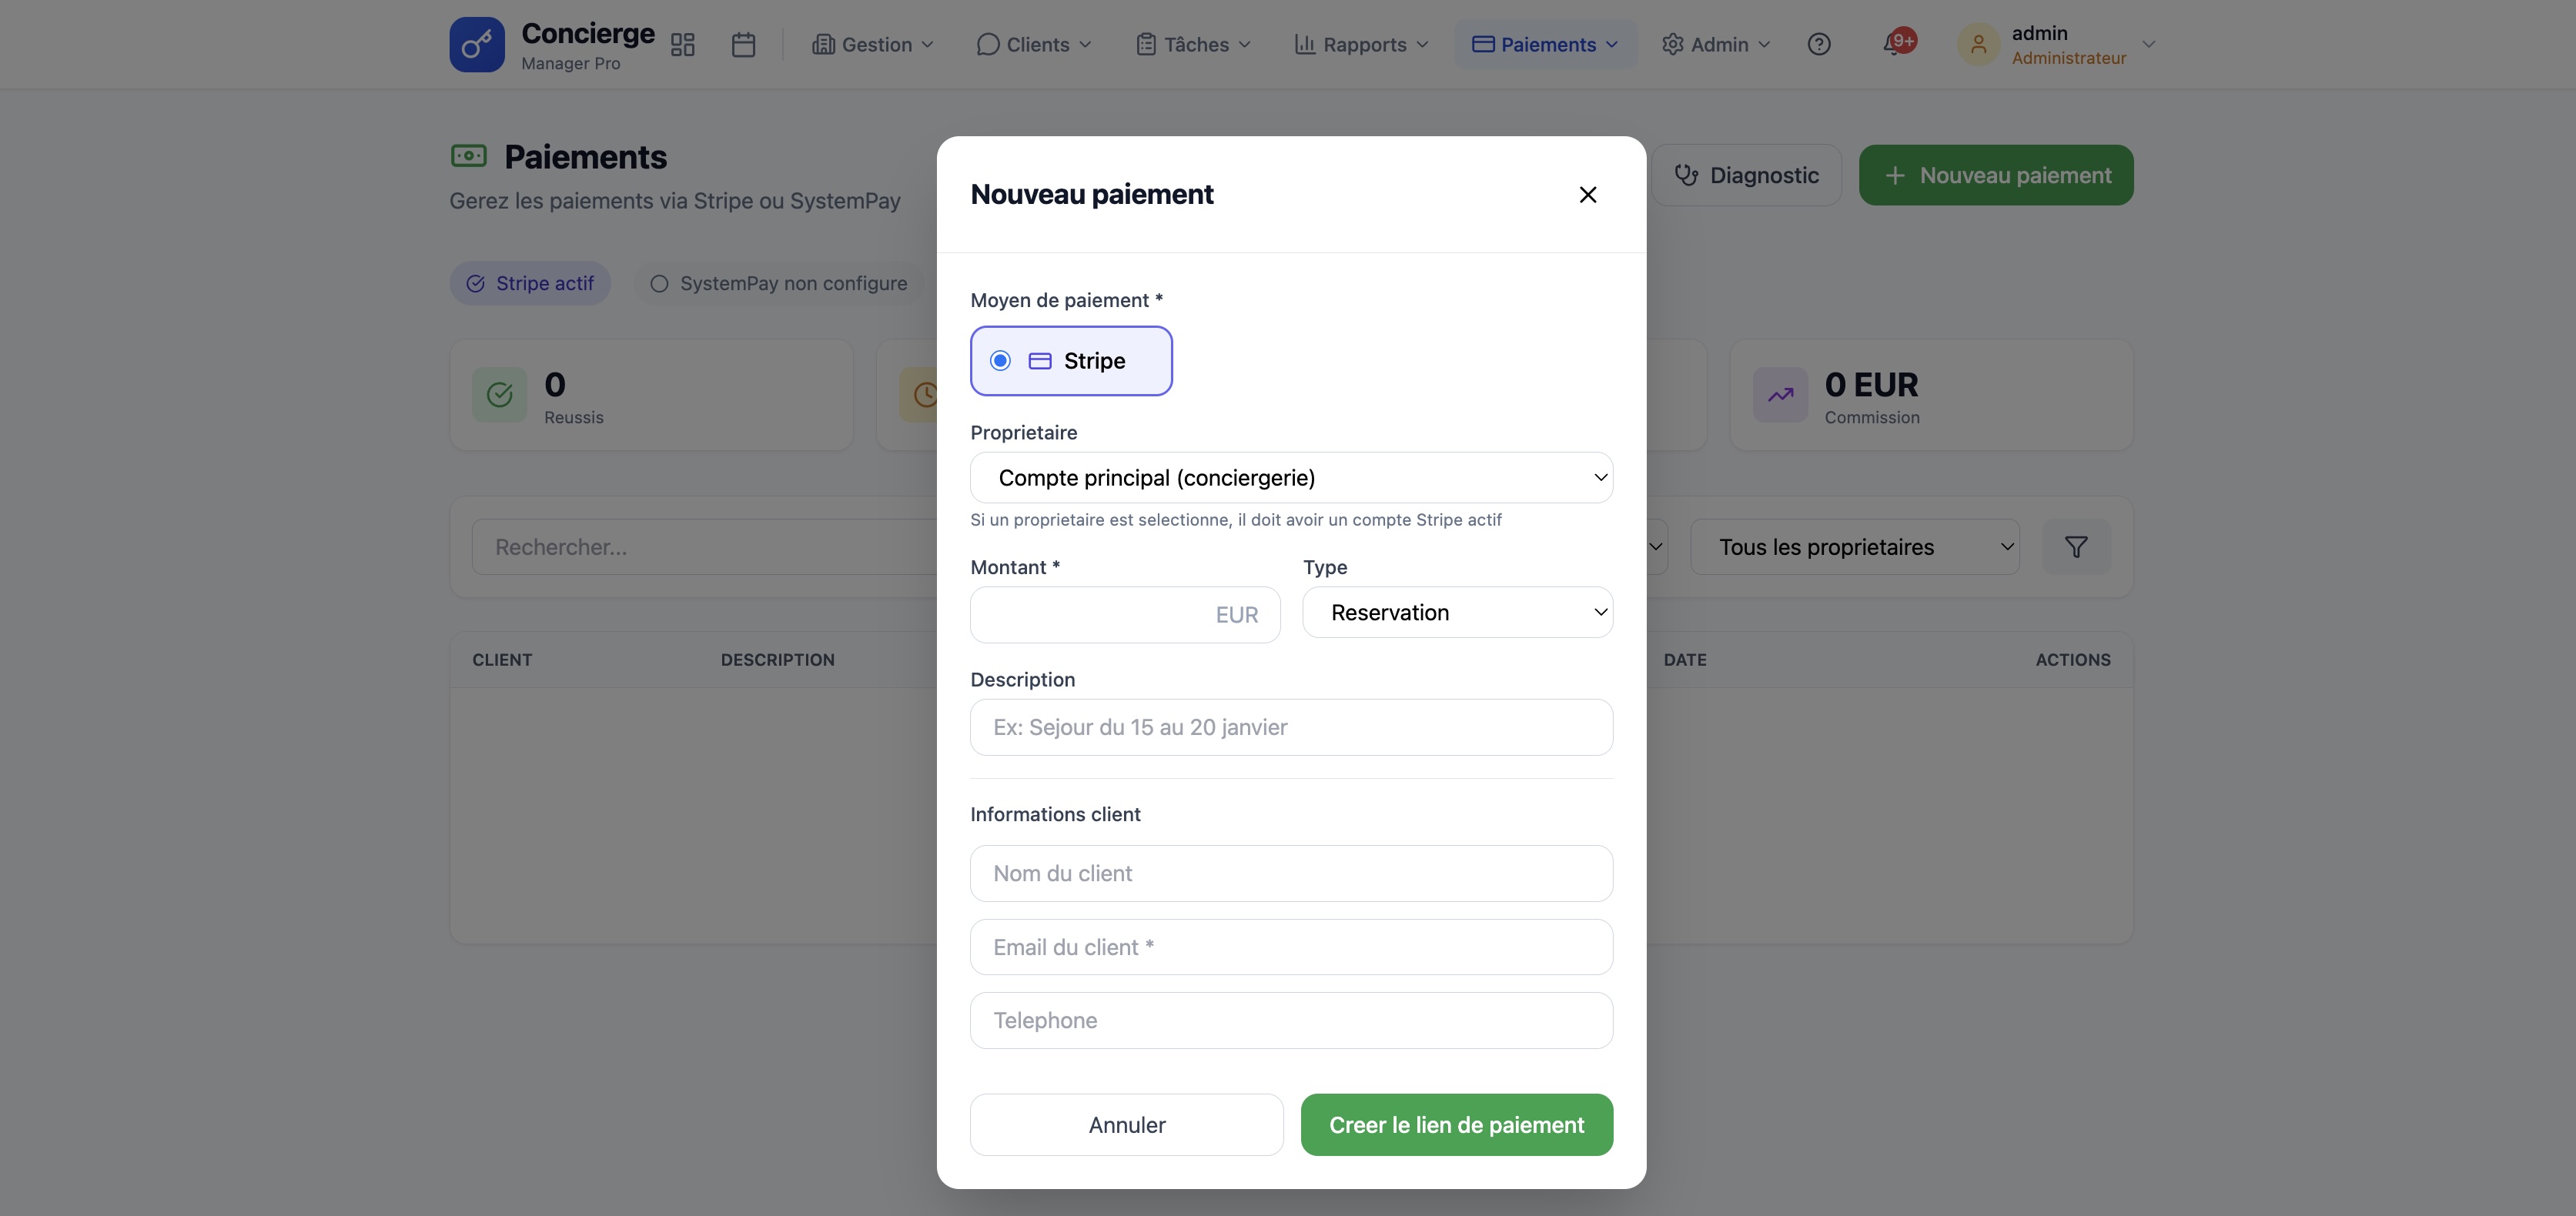Toggle SystemPay non configure chip
Image resolution: width=2576 pixels, height=1216 pixels.
pyautogui.click(x=779, y=284)
